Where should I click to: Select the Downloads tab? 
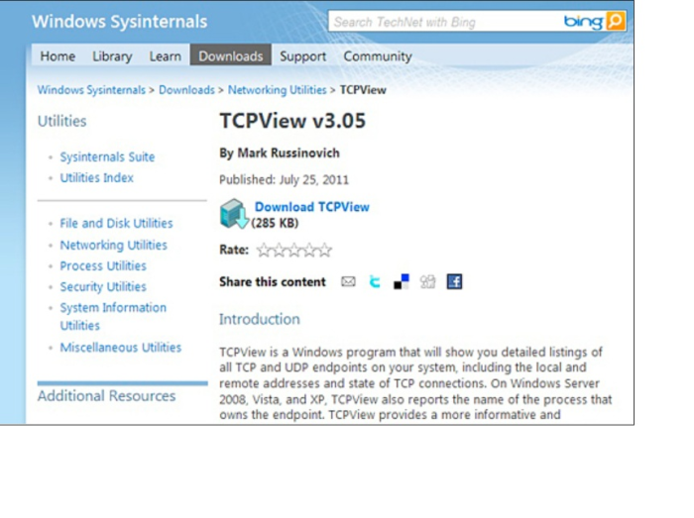tap(231, 55)
